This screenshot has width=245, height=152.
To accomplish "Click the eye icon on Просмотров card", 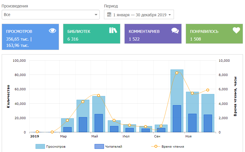I will pos(52,31).
